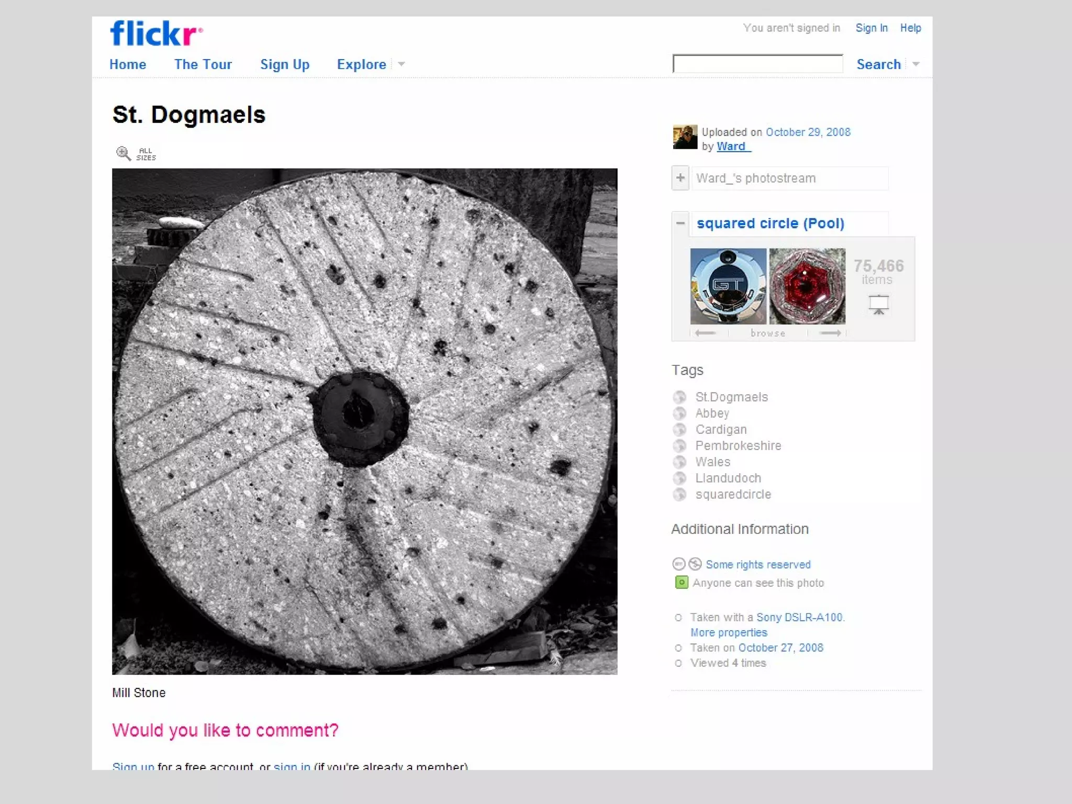Open the Sony DSLR-A100 camera link
This screenshot has width=1072, height=804.
pos(799,617)
